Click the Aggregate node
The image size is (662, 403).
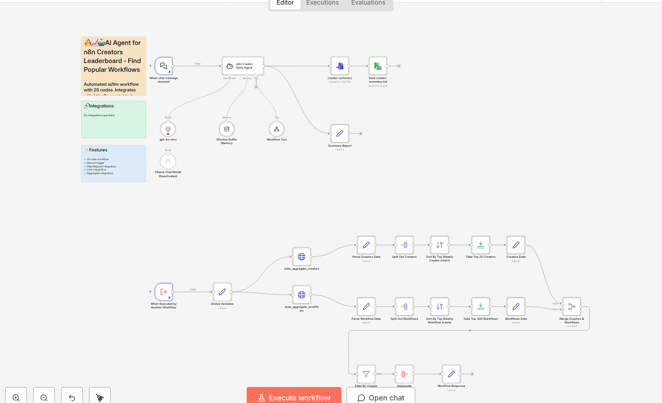point(404,374)
